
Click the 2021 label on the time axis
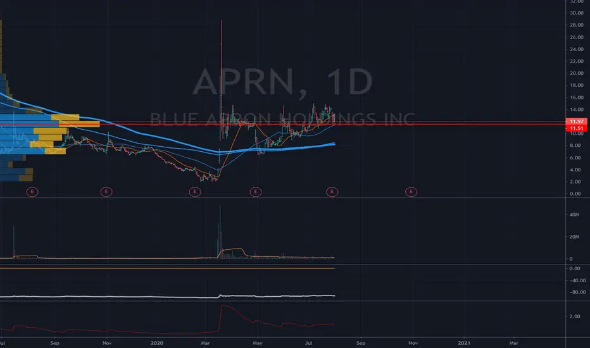(x=464, y=343)
